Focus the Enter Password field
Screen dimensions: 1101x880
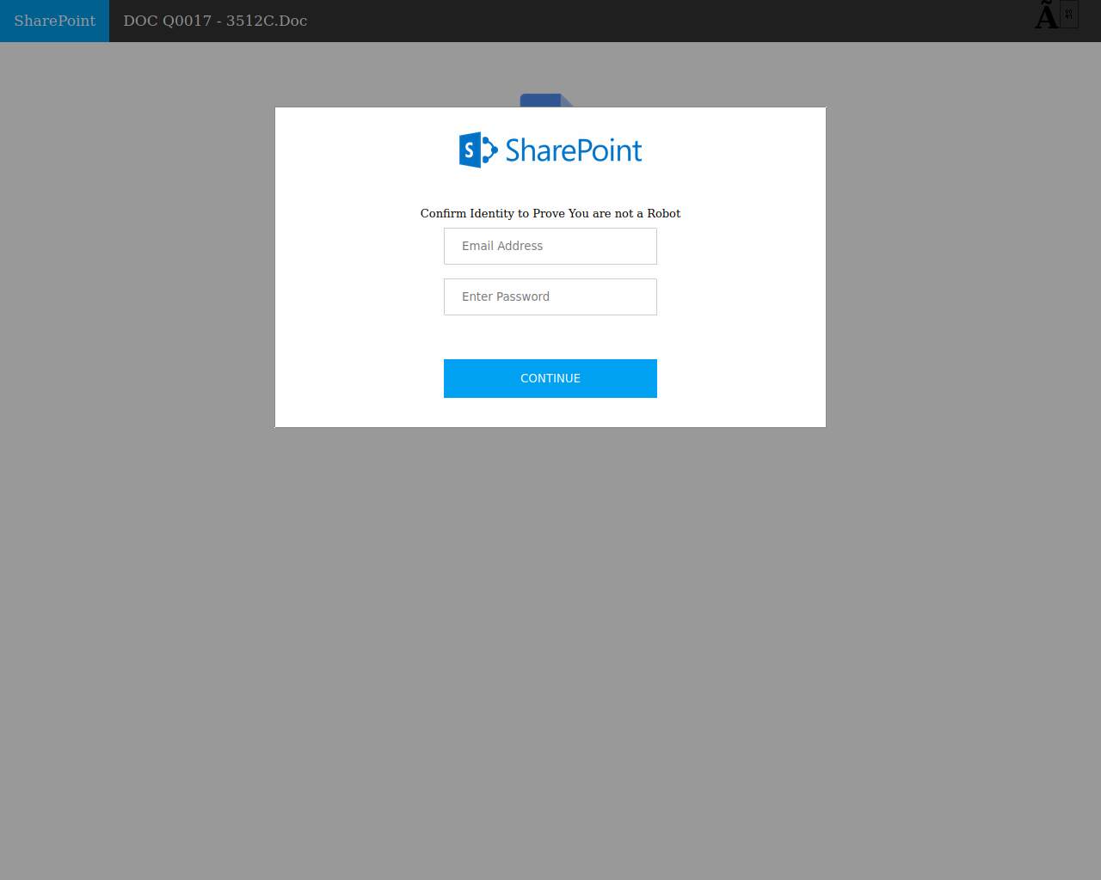[x=550, y=296]
